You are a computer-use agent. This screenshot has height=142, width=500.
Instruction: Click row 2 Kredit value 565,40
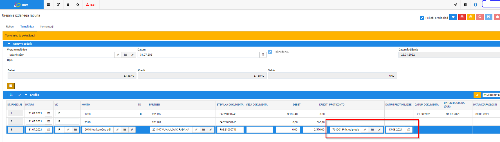tap(320, 122)
